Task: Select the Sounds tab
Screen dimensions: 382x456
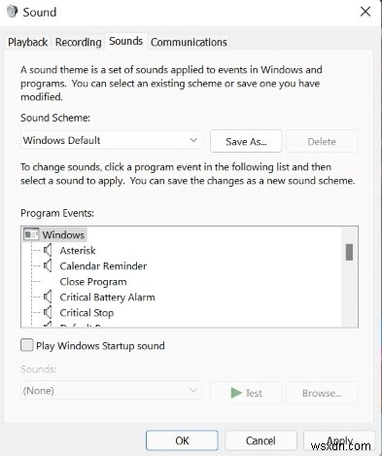Action: coord(125,41)
